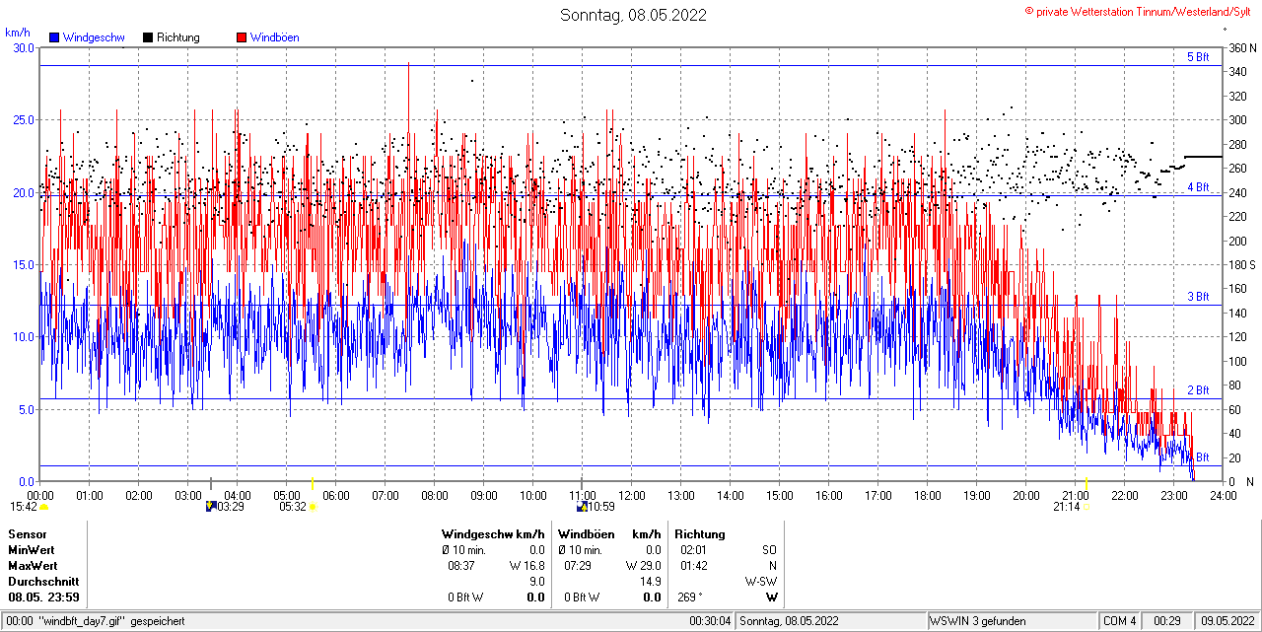Click the W 29.0 maximum gust value

click(644, 566)
